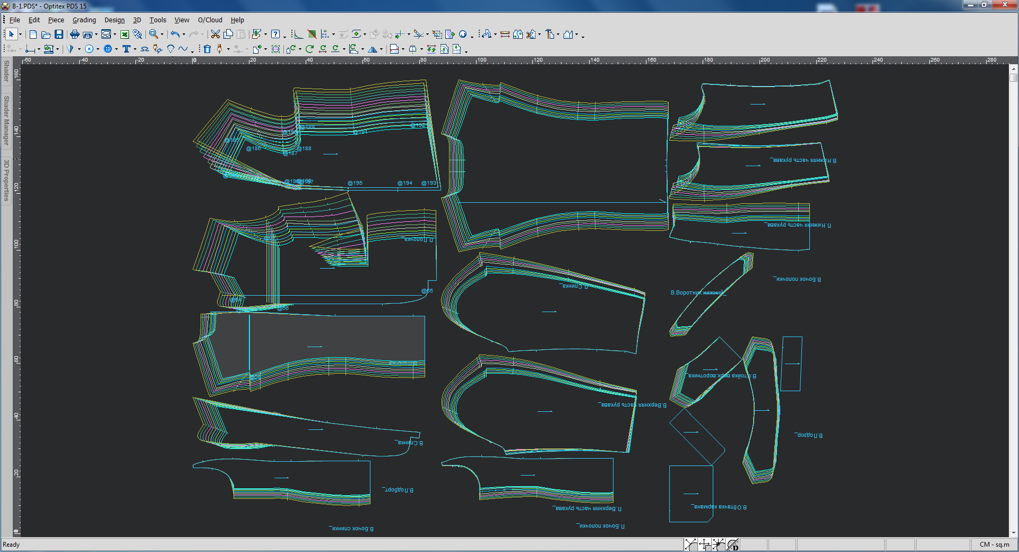
Task: Open the Grading menu
Action: pos(84,20)
